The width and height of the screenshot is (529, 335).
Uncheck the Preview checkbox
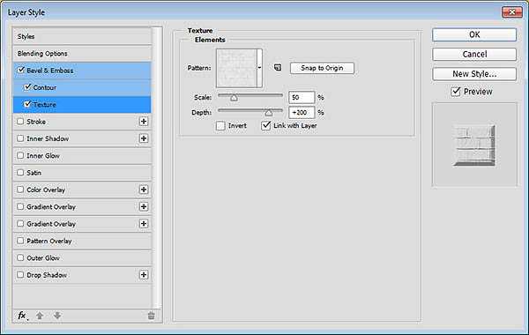[456, 92]
